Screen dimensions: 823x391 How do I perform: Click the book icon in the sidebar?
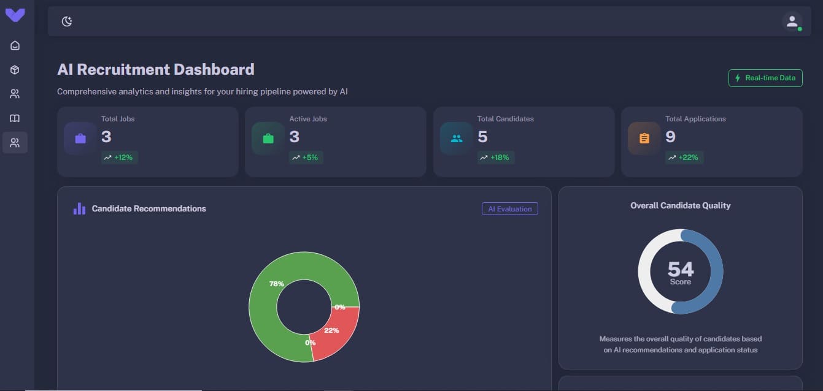click(15, 118)
